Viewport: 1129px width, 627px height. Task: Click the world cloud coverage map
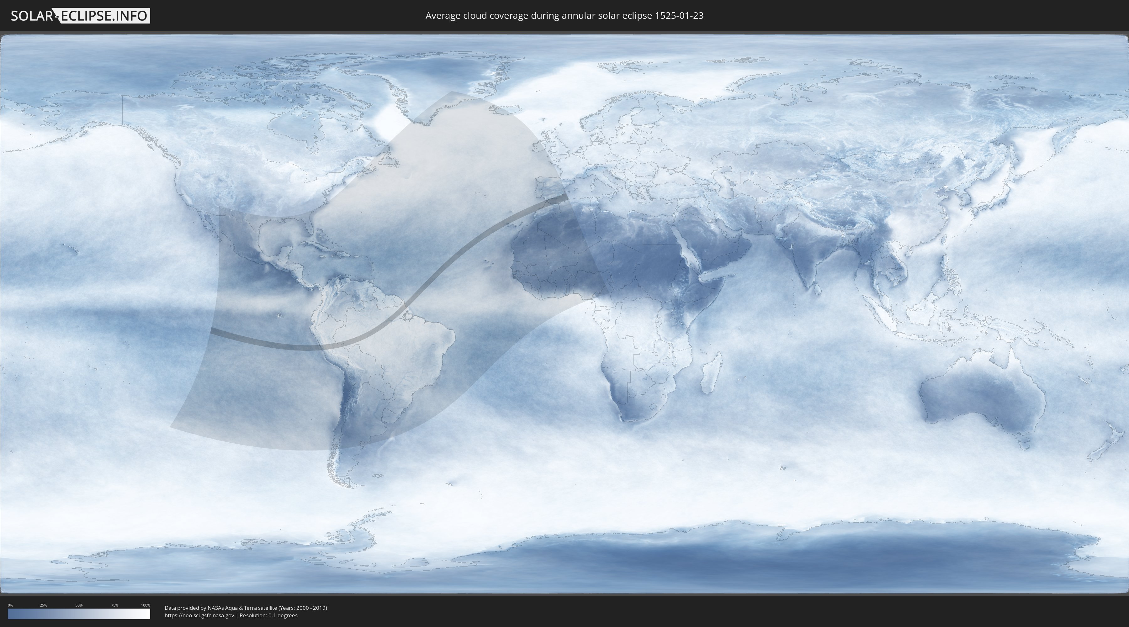564,314
